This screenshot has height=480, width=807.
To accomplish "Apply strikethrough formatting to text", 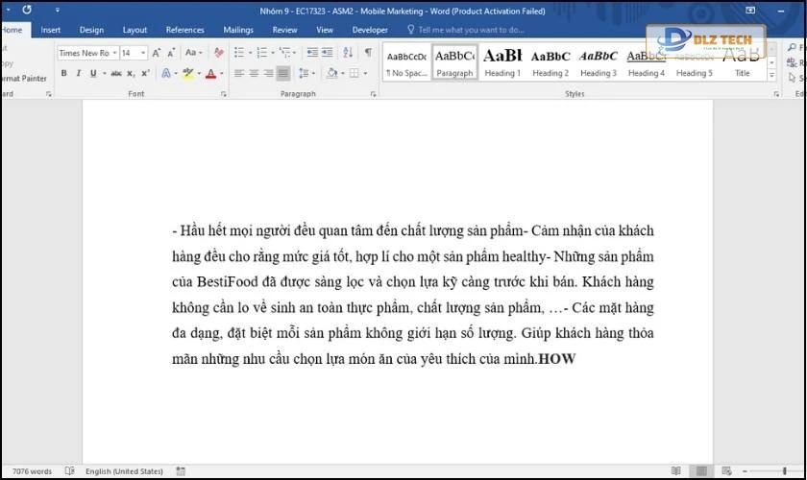I will [116, 73].
